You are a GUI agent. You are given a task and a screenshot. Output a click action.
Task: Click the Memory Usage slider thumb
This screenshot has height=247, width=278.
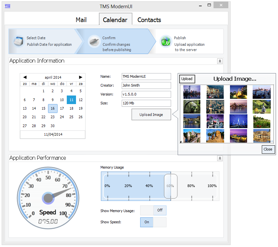(x=170, y=186)
